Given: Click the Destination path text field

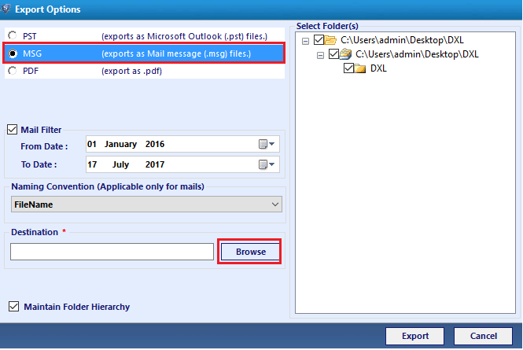Looking at the screenshot, I should [112, 252].
